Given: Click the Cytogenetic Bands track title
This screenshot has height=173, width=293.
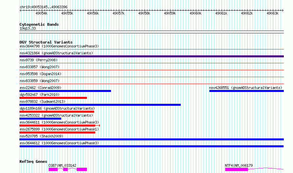Looking at the screenshot, I should 39,24.
